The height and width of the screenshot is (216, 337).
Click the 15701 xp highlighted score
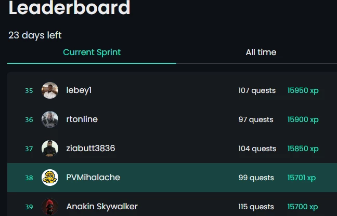point(301,178)
